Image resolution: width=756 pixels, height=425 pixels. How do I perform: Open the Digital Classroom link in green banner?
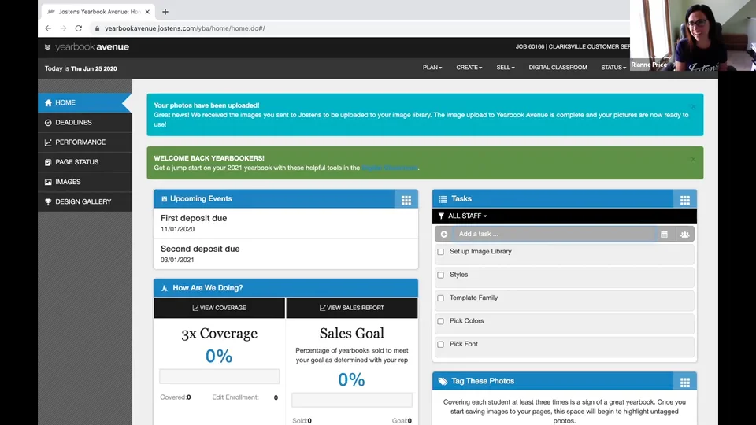390,168
